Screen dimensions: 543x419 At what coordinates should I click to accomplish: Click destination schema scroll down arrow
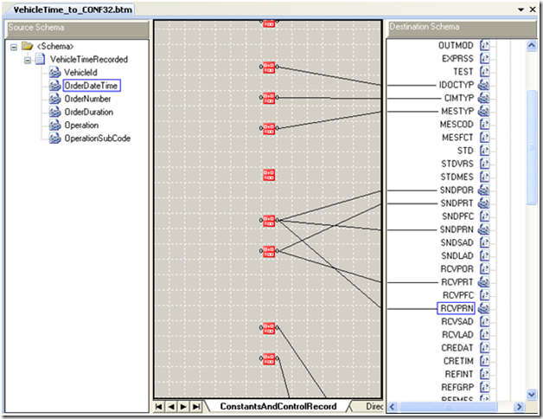click(x=531, y=394)
